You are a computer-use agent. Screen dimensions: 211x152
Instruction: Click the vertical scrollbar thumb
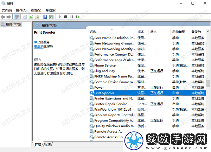pyautogui.click(x=208, y=83)
